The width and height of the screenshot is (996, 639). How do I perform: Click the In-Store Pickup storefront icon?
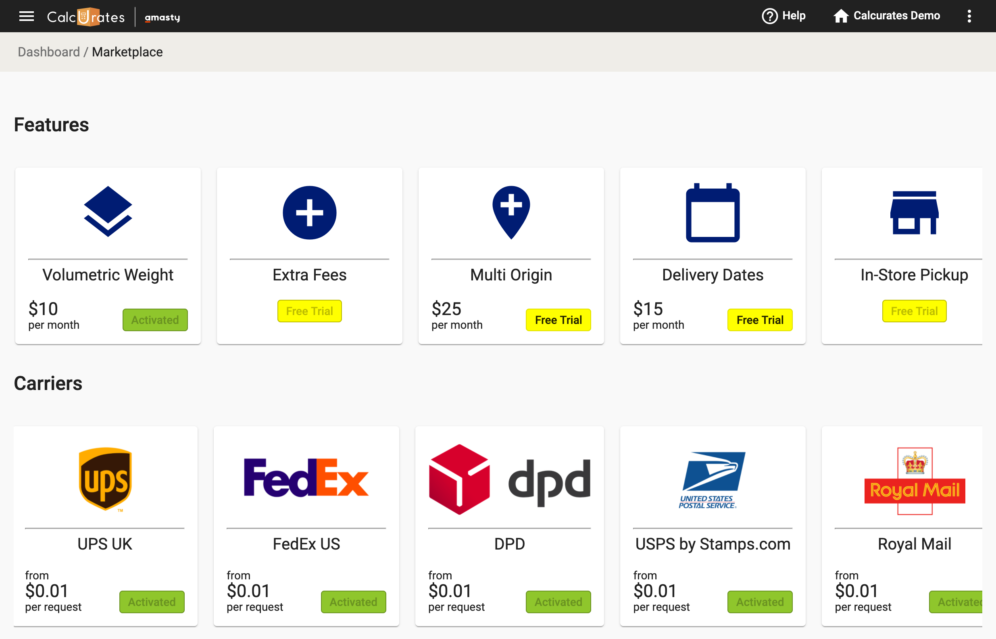914,212
